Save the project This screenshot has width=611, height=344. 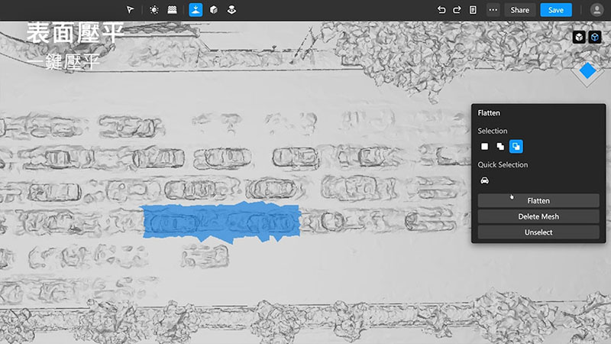click(x=556, y=10)
